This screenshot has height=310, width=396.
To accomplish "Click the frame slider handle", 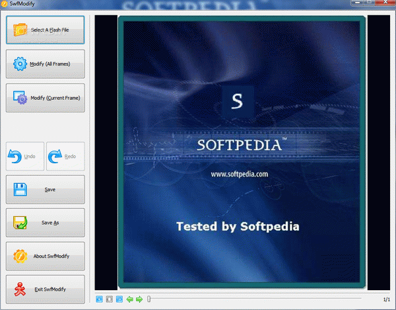I will [x=149, y=299].
